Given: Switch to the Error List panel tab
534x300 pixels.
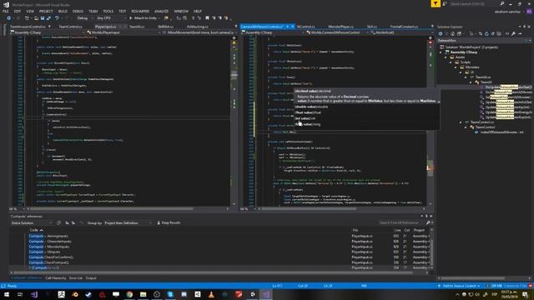Looking at the screenshot, I should [76, 278].
